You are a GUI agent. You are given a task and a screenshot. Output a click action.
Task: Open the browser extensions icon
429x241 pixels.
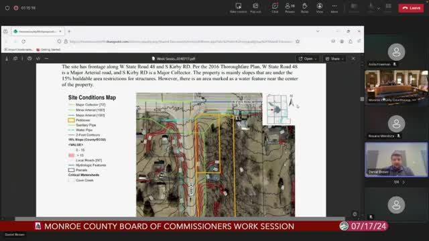click(351, 42)
